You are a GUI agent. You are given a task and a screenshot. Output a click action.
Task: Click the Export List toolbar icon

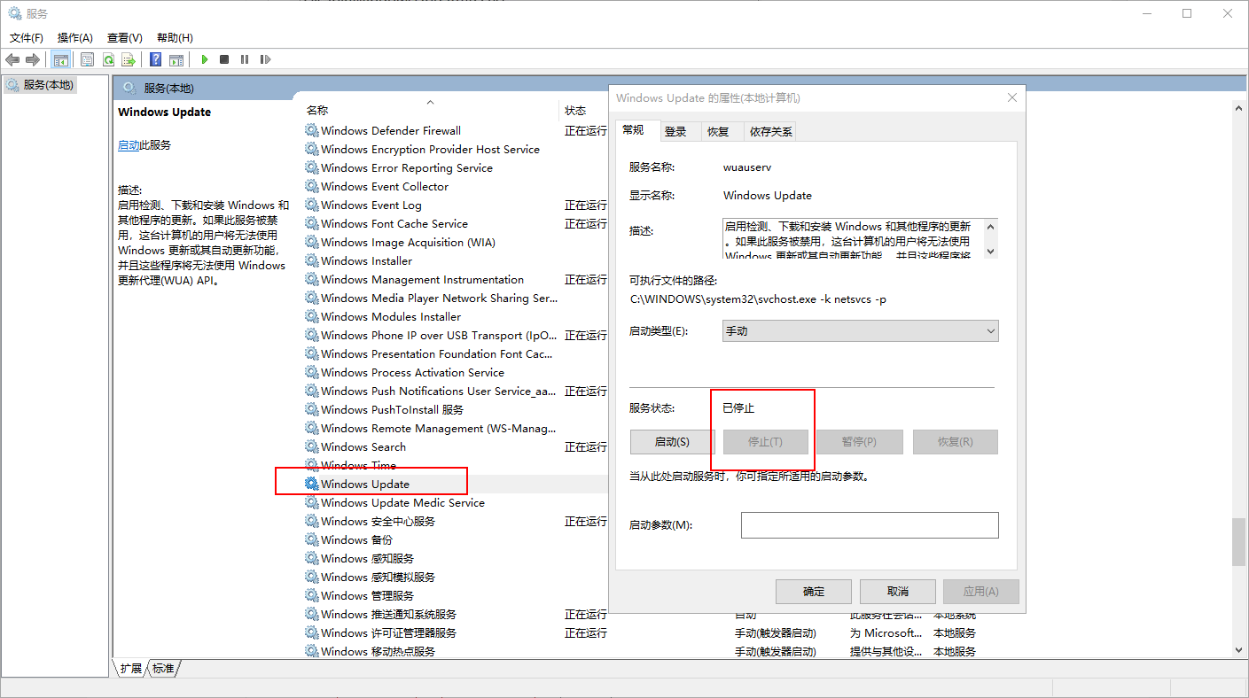[129, 59]
